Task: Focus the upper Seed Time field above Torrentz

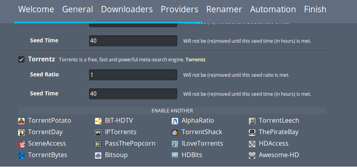Action: point(133,41)
